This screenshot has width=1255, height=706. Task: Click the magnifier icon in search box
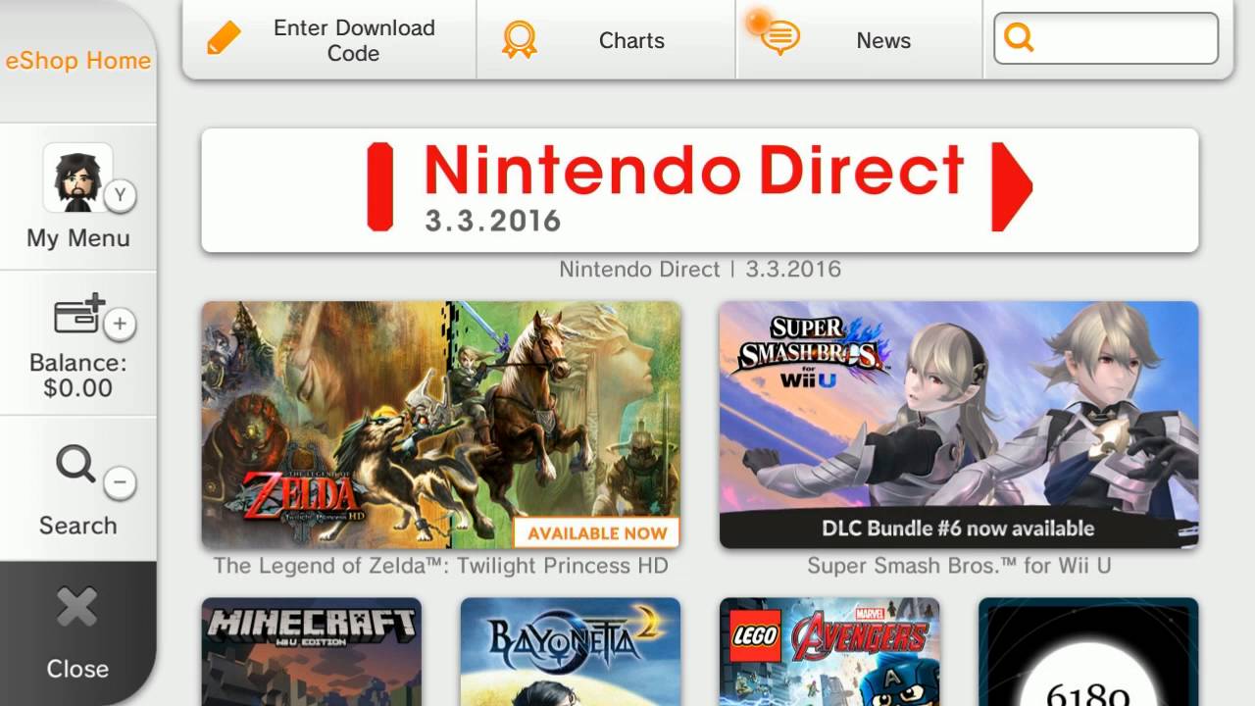click(1020, 38)
